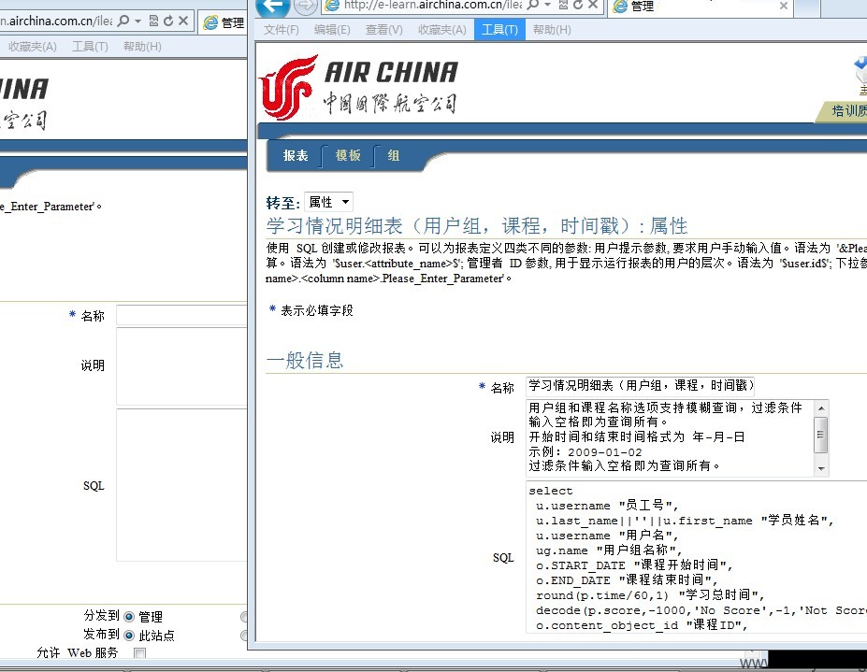Switch to the 组 tab
867x672 pixels.
tap(393, 156)
